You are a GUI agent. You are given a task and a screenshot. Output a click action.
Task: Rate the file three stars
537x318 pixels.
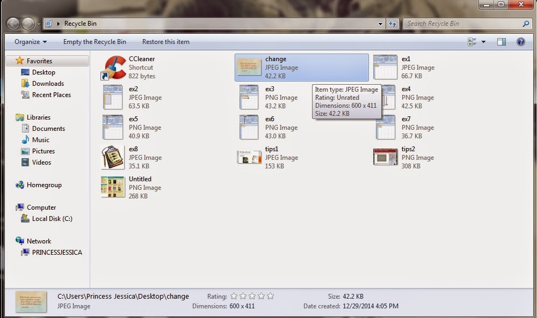[x=252, y=296]
